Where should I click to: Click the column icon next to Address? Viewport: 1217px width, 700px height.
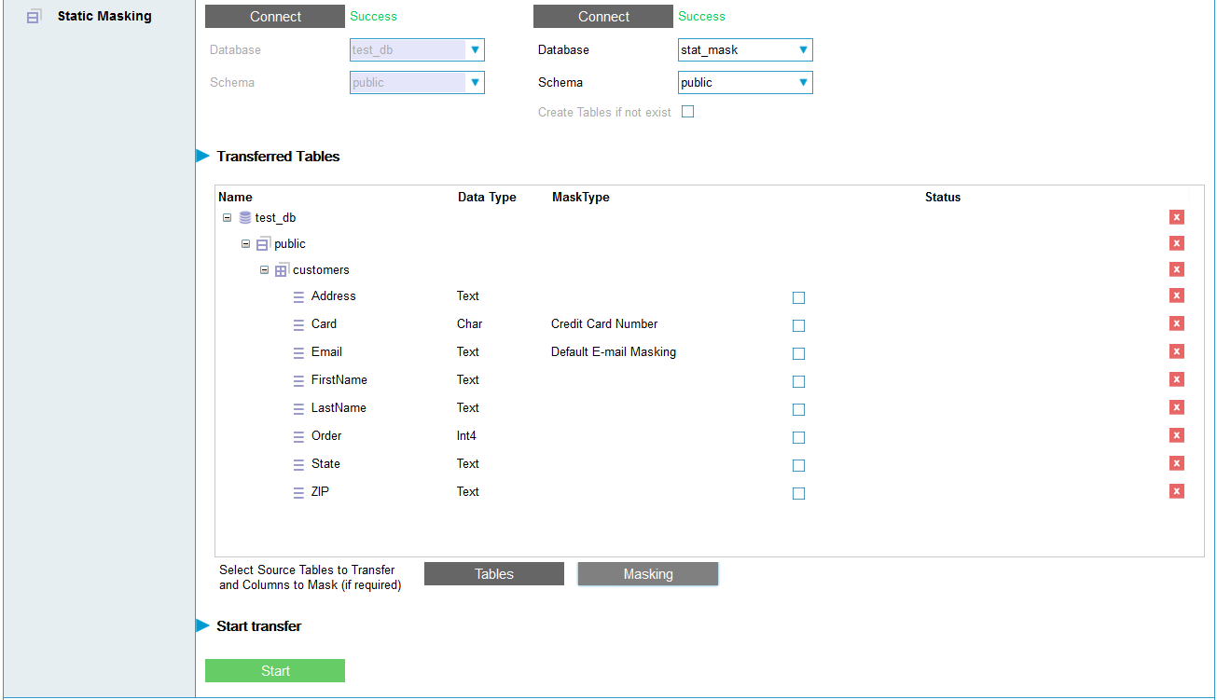(x=298, y=296)
